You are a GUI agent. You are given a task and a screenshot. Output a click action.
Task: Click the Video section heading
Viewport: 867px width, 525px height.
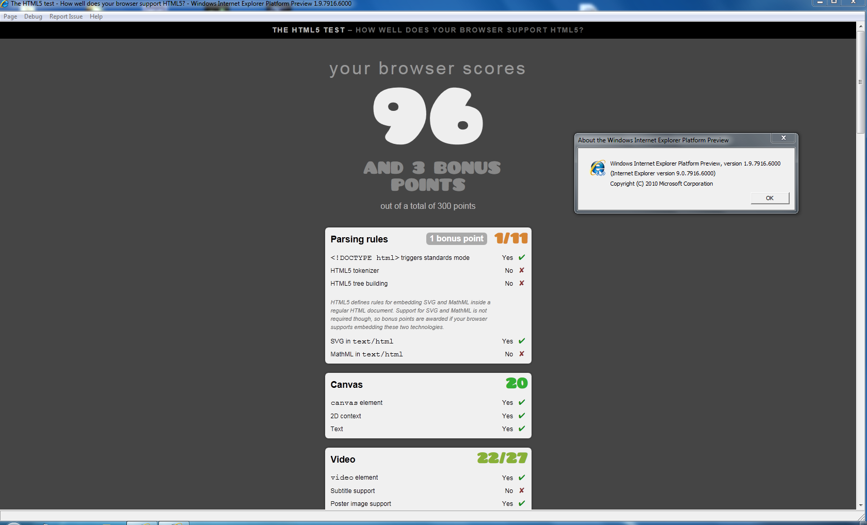[x=343, y=460]
